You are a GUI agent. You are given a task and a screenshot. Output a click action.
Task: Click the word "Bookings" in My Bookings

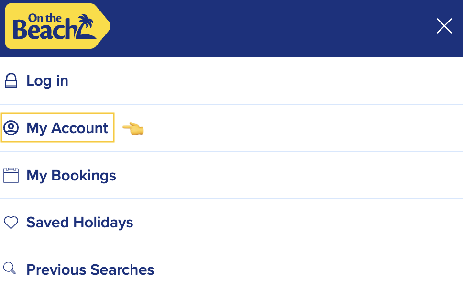click(84, 175)
